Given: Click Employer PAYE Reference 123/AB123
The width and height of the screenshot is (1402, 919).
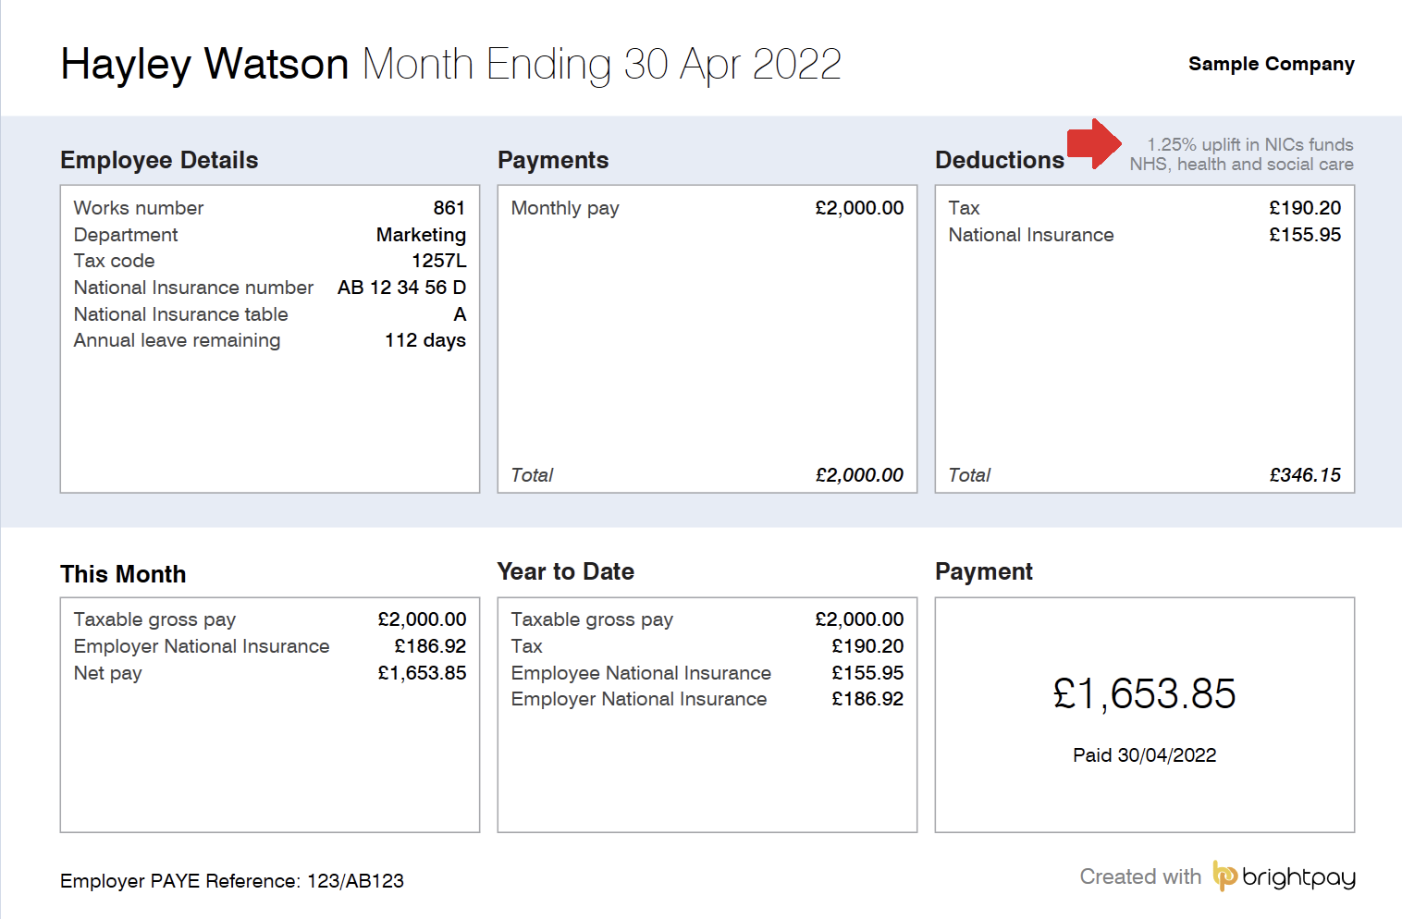Looking at the screenshot, I should 232,881.
